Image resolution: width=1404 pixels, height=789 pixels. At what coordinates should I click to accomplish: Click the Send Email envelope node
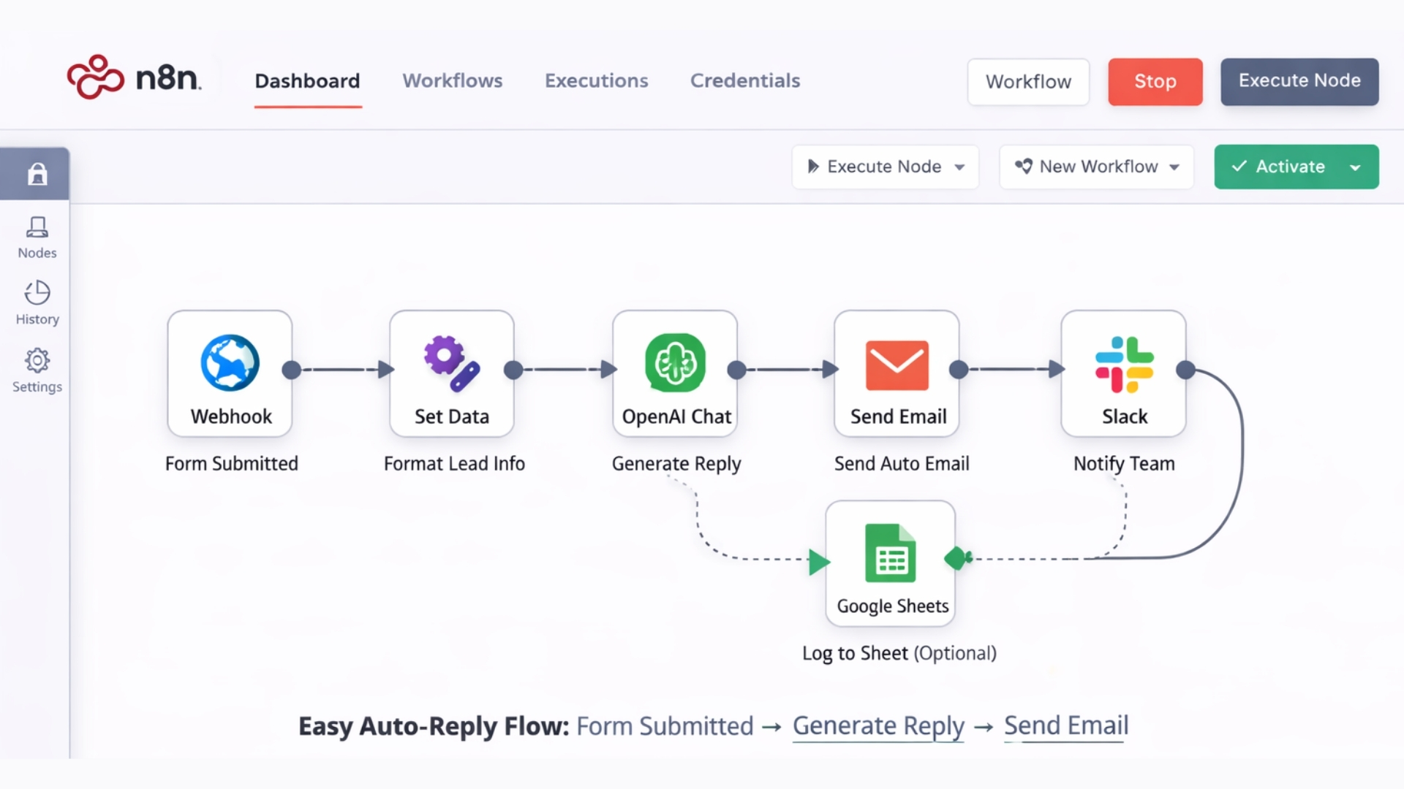point(897,365)
